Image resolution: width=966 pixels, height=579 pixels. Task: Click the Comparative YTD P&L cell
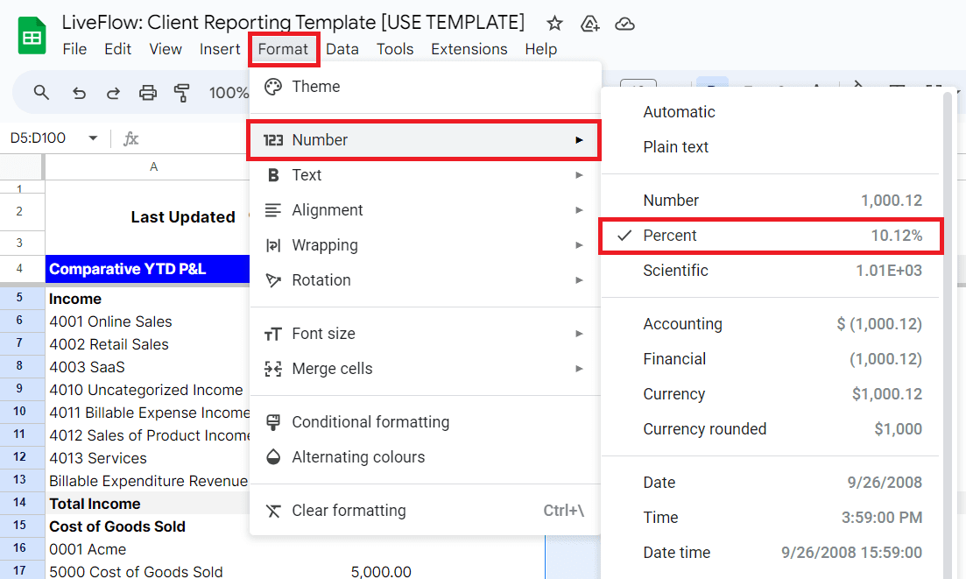click(x=148, y=269)
